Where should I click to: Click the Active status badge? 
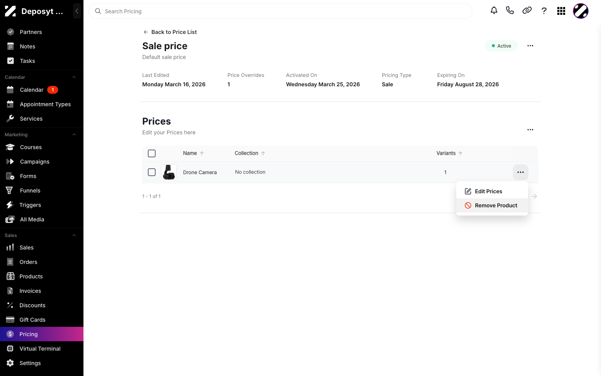click(x=501, y=46)
